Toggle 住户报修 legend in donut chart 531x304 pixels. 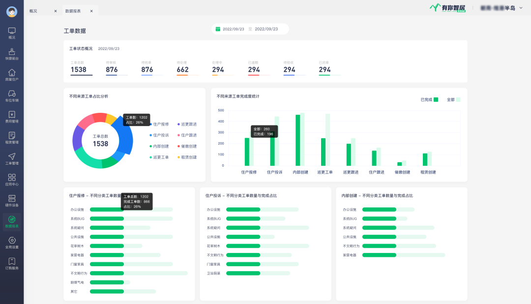(159, 125)
